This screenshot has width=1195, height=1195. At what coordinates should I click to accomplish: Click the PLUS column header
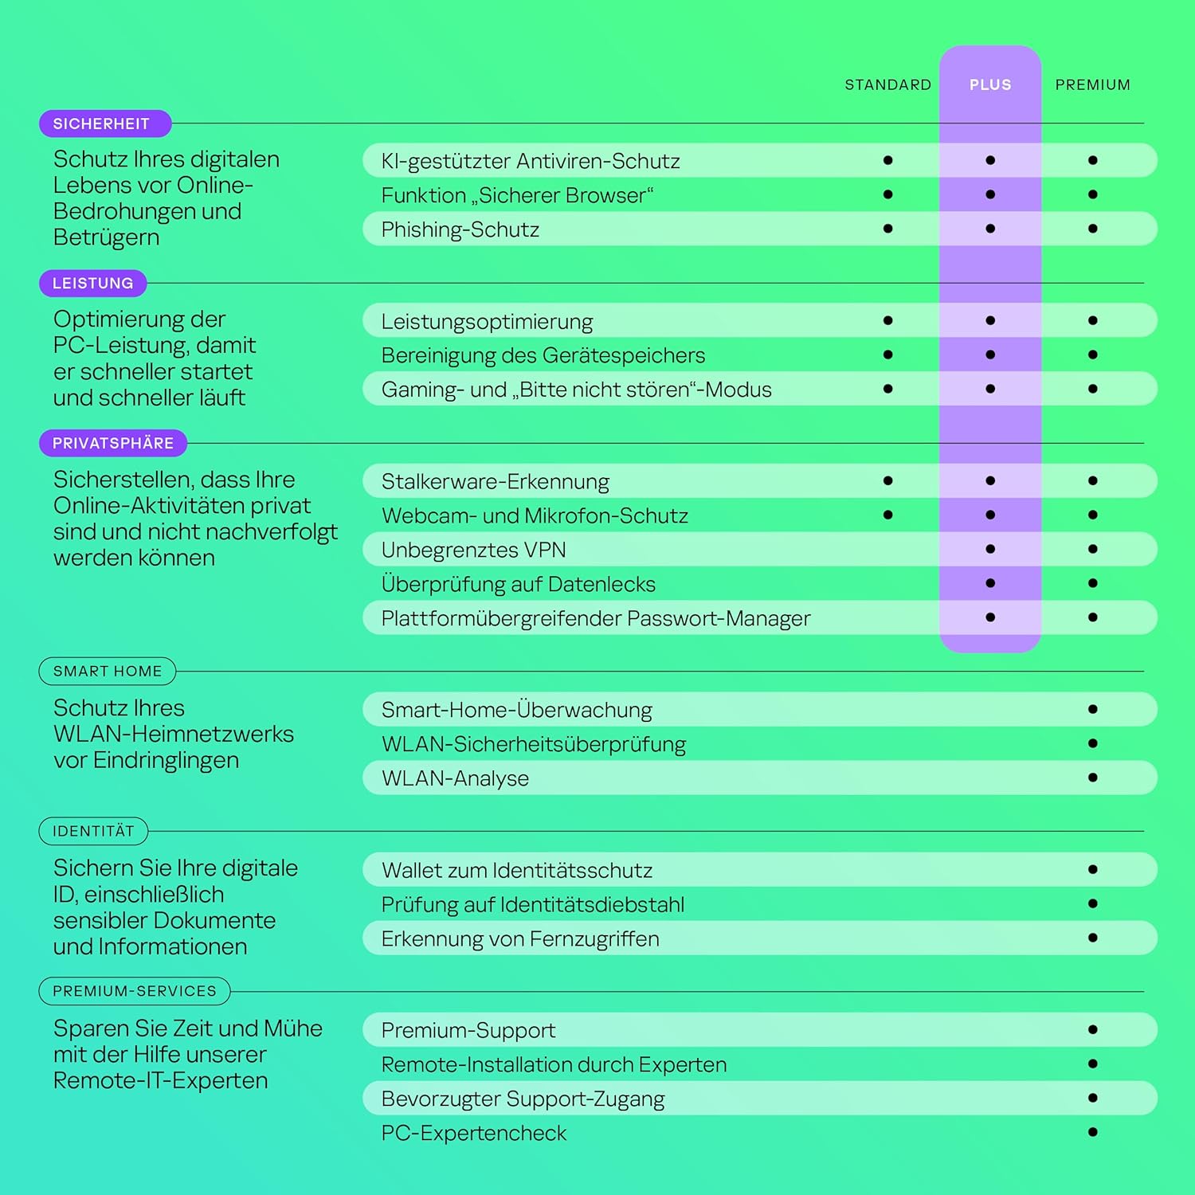(x=990, y=84)
